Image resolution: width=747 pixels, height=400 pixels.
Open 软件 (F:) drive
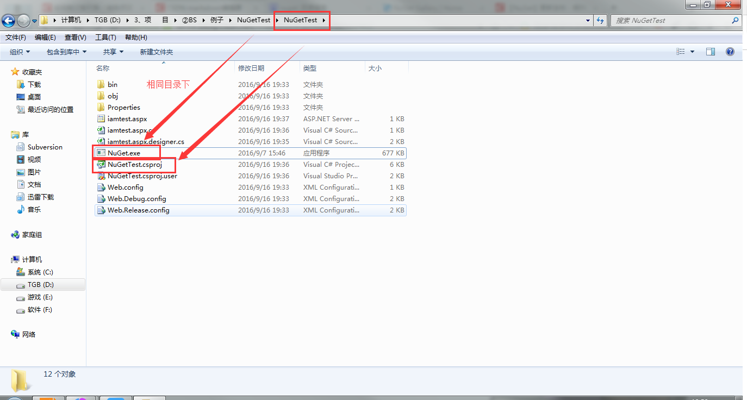(40, 309)
